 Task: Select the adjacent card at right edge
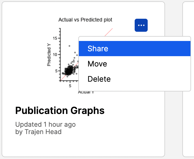(x=189, y=79)
